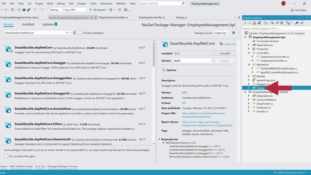Open the Build menu

pyautogui.click(x=50, y=3)
